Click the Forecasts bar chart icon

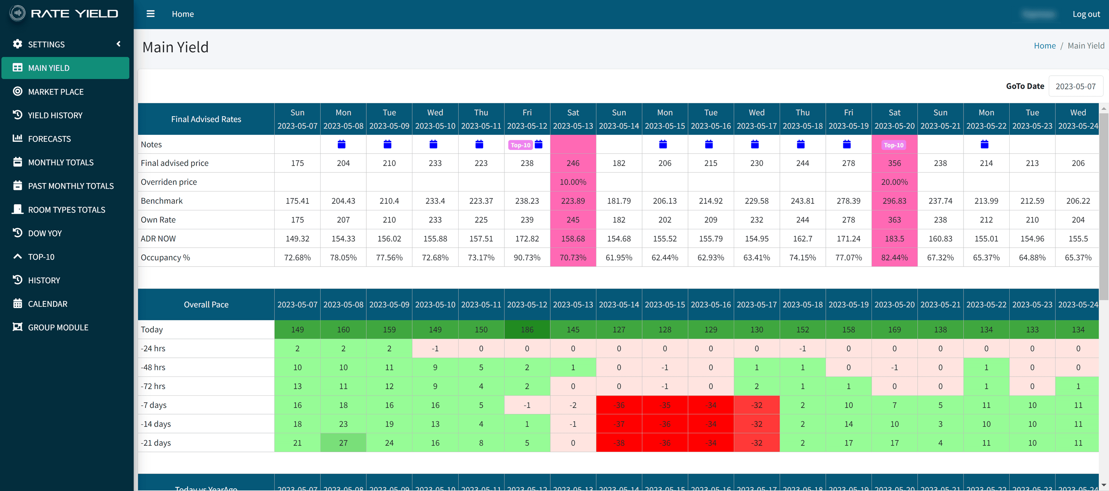click(x=18, y=138)
